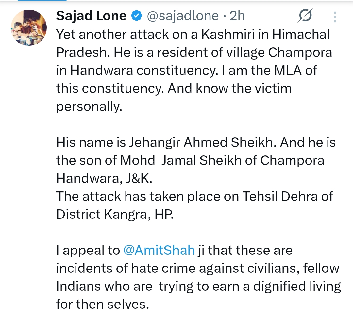This screenshot has height=314, width=353.
Task: Click the line "The attack has taken place on Tehsil Dehra"
Action: tap(195, 196)
